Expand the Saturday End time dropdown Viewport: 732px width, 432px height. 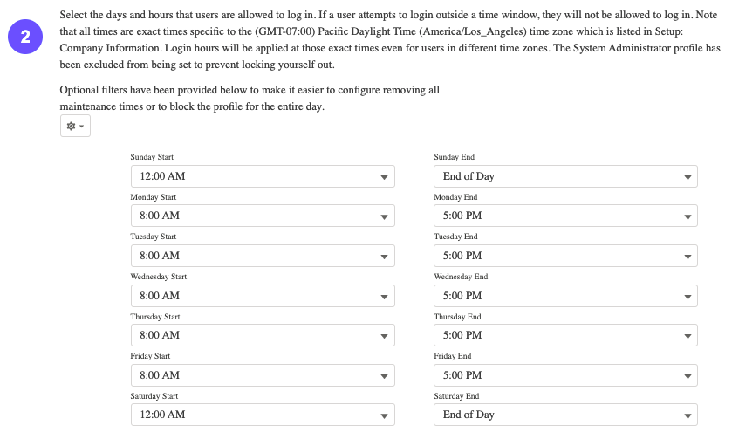click(565, 415)
